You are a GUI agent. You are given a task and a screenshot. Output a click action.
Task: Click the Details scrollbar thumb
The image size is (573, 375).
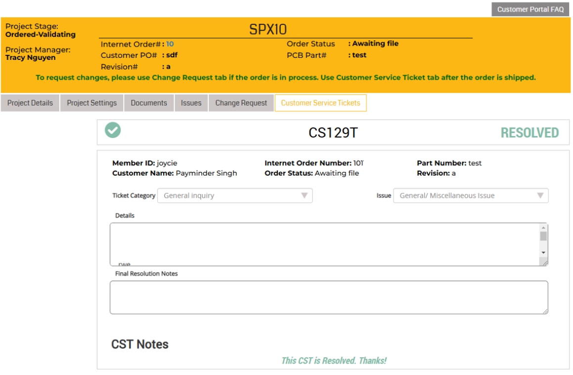click(x=543, y=236)
